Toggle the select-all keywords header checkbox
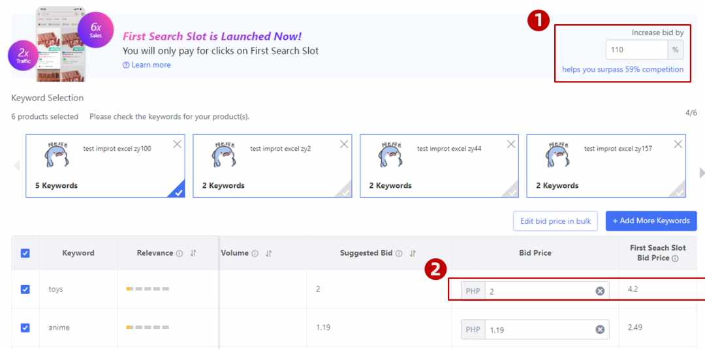This screenshot has width=705, height=349. (25, 253)
